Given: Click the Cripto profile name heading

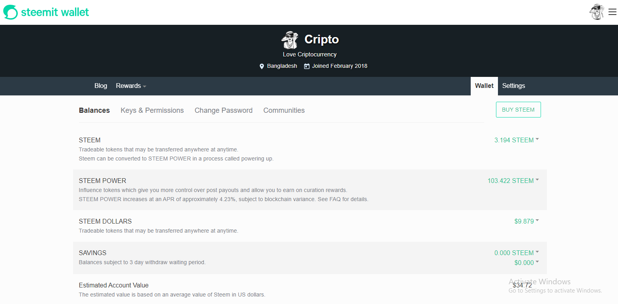Looking at the screenshot, I should click(x=321, y=39).
